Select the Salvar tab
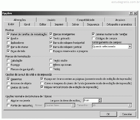This screenshot has width=140, height=120. 75,24
